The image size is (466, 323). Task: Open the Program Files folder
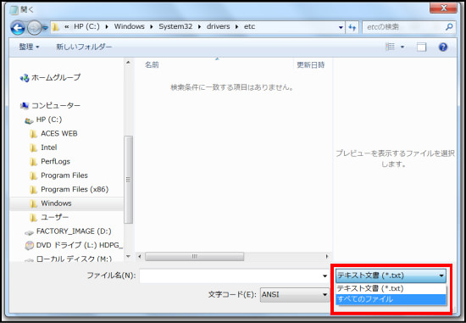(64, 175)
